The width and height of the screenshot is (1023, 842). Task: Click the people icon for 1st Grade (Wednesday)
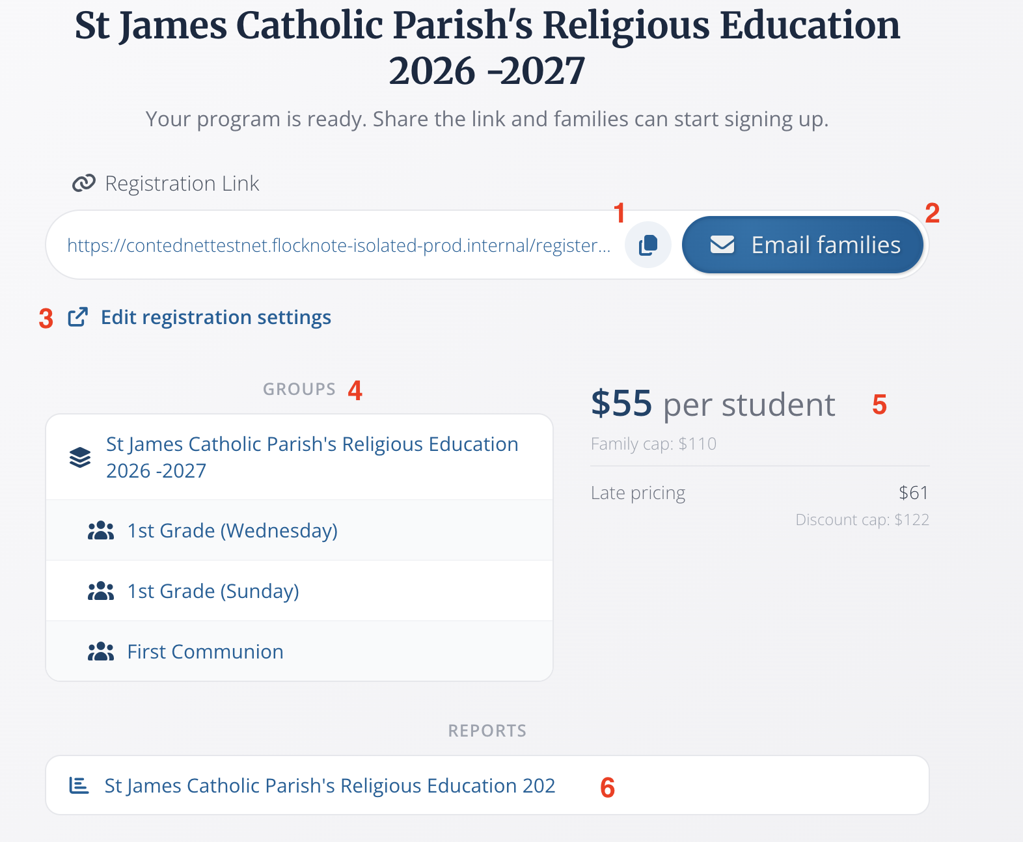pyautogui.click(x=101, y=531)
